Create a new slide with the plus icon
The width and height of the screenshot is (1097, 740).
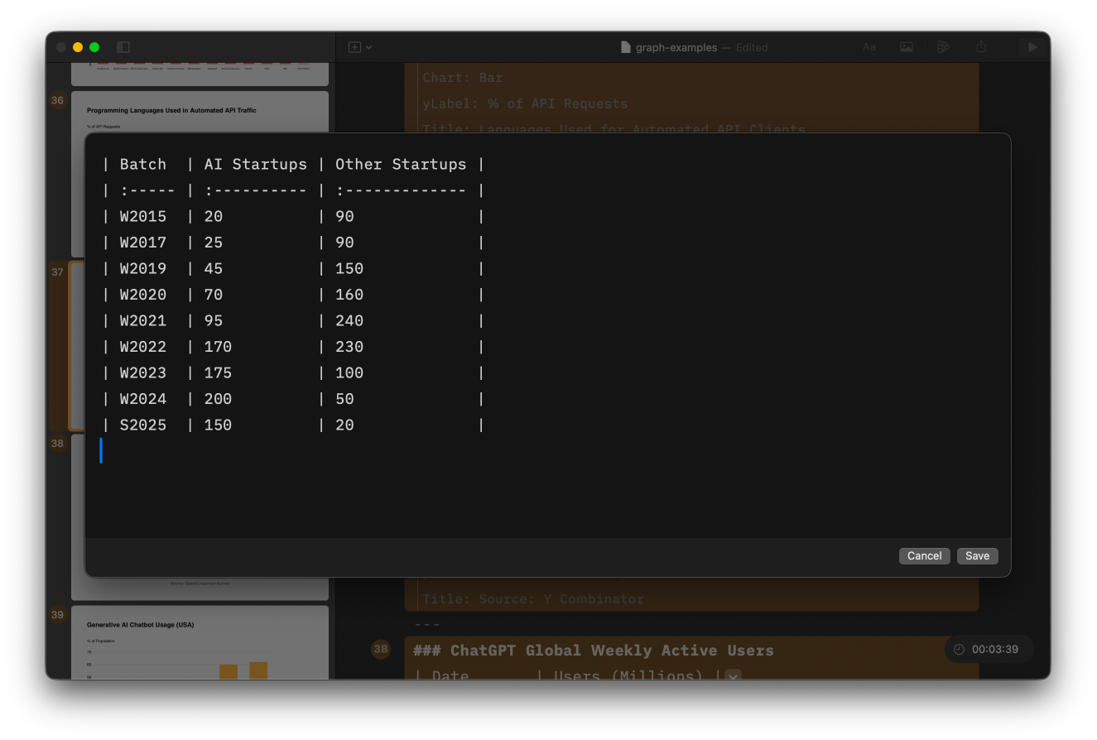[x=354, y=47]
